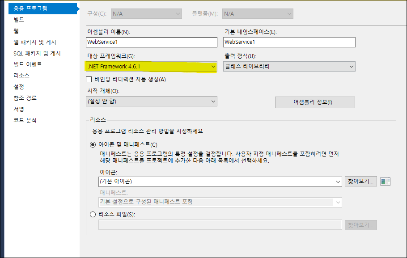Expand the 아이콘 combo box (기본 아이콘)

tap(220, 182)
